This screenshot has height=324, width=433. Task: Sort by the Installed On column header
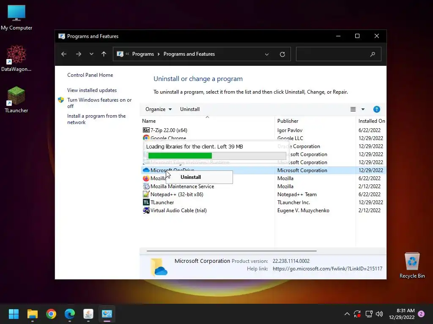coord(371,121)
